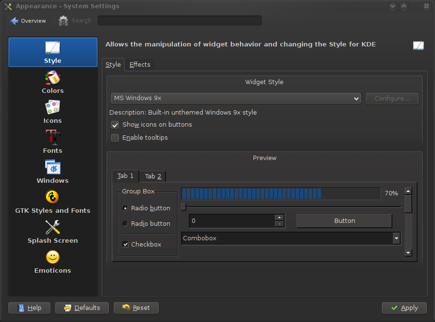Click the Description: Built-in unthemed Windows 9x style text
The width and height of the screenshot is (435, 322).
(183, 113)
